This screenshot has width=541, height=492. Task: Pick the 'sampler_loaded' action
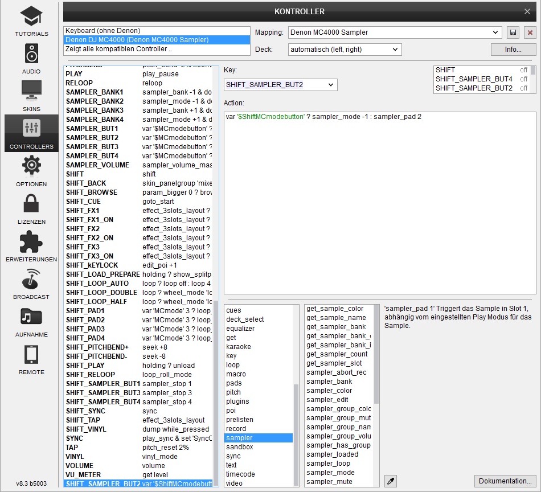point(339,454)
